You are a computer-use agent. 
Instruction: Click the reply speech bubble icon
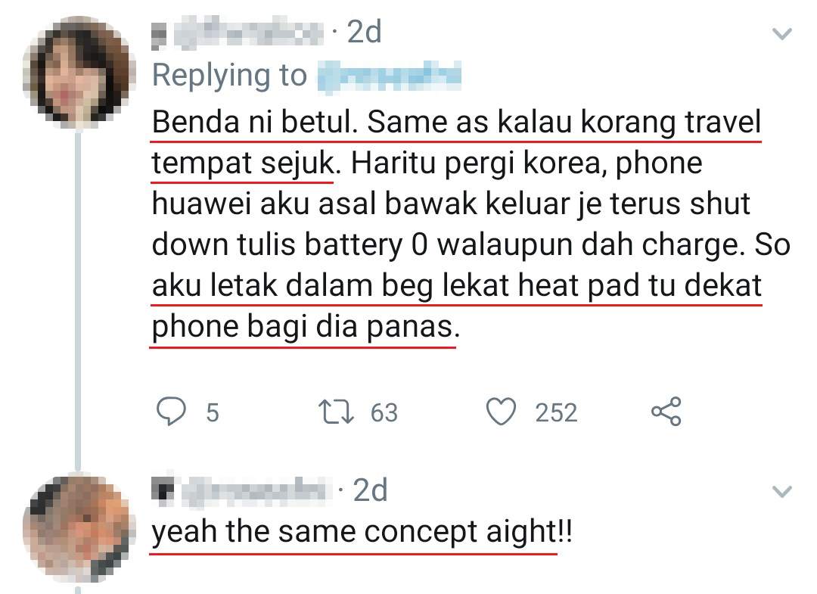(x=170, y=412)
